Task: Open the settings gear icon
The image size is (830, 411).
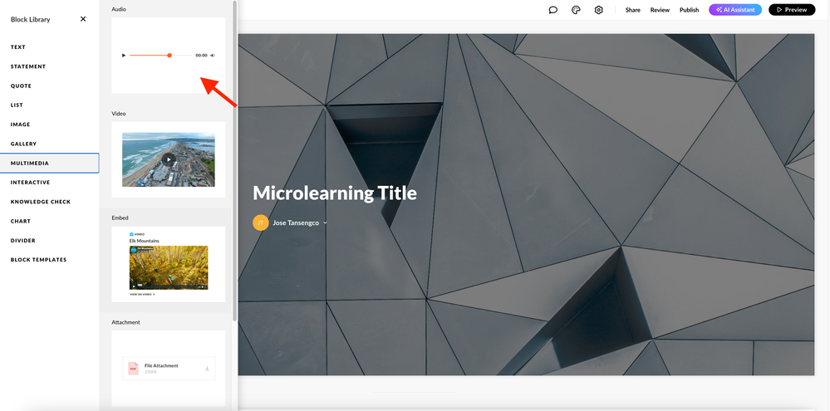Action: point(599,9)
